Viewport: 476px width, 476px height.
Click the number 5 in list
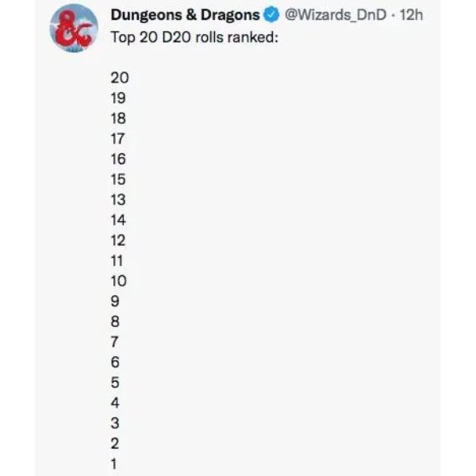click(x=115, y=383)
